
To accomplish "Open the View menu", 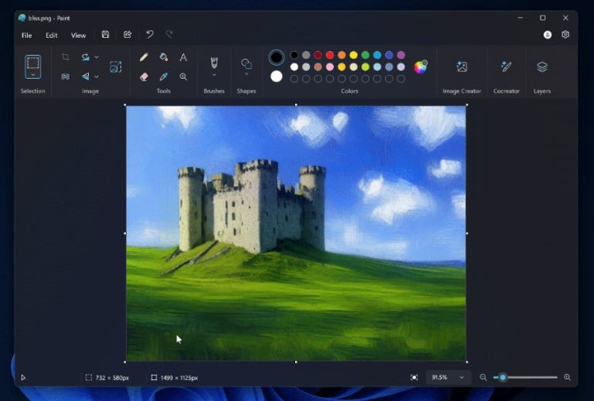I will (x=79, y=36).
